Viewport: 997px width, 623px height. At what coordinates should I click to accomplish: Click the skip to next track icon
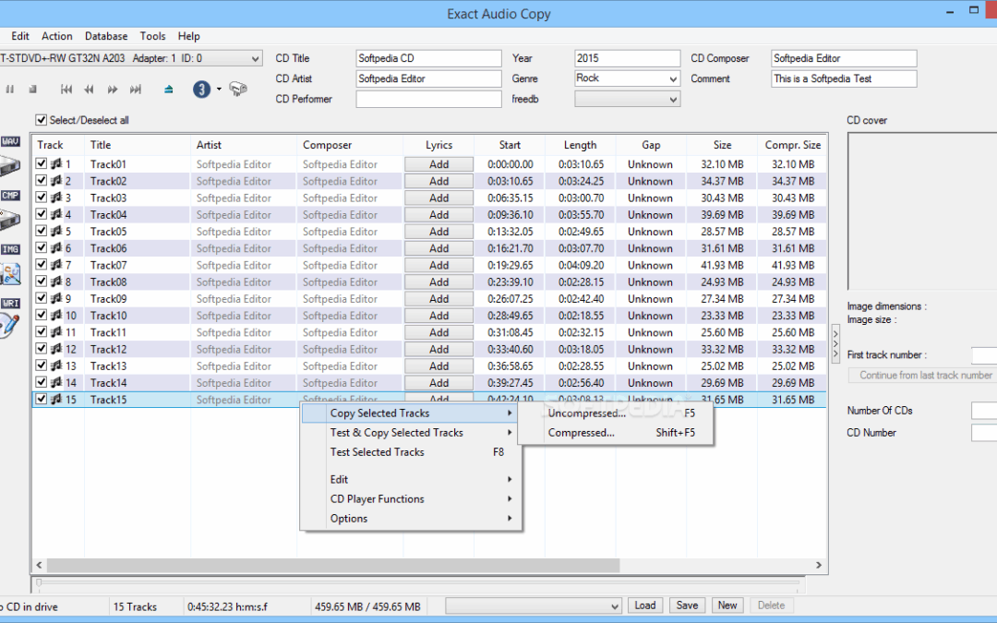tap(136, 90)
